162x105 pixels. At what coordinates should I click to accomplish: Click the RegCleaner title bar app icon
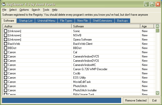[3, 4]
